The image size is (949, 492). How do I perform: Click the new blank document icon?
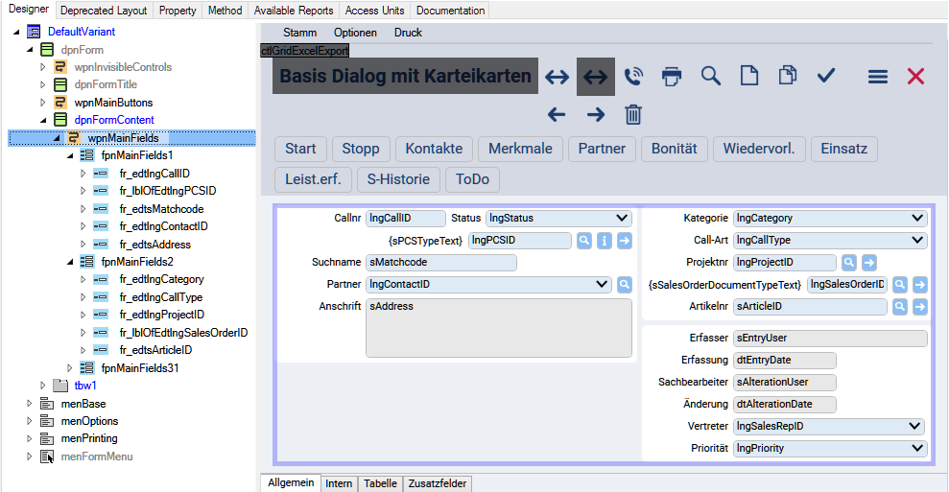coord(748,77)
